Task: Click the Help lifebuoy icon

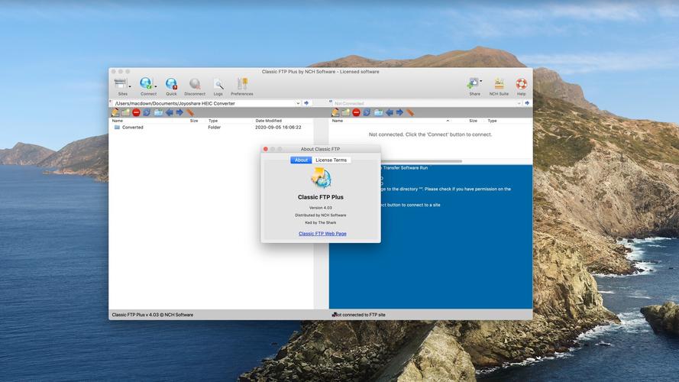Action: [x=522, y=83]
